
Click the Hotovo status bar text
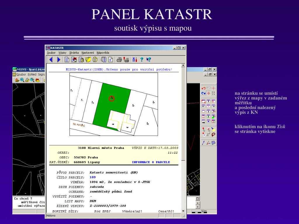(x=51, y=216)
